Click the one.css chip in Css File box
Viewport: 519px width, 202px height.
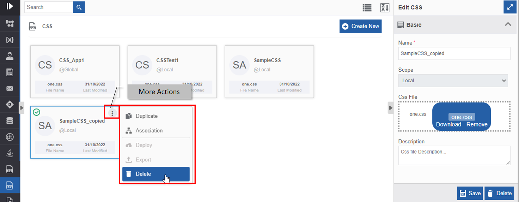(462, 117)
